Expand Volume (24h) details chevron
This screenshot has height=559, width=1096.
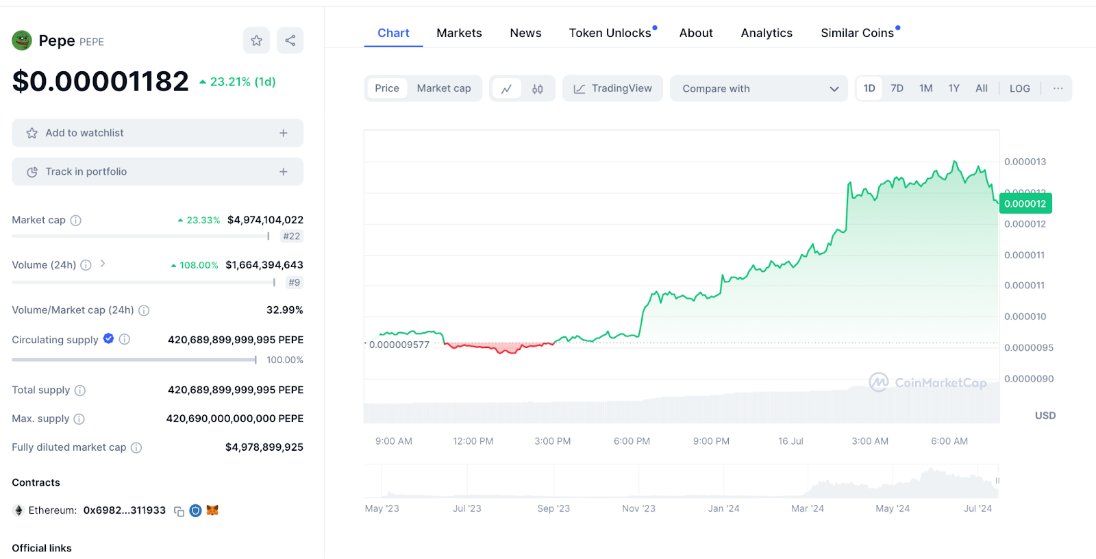tap(103, 264)
